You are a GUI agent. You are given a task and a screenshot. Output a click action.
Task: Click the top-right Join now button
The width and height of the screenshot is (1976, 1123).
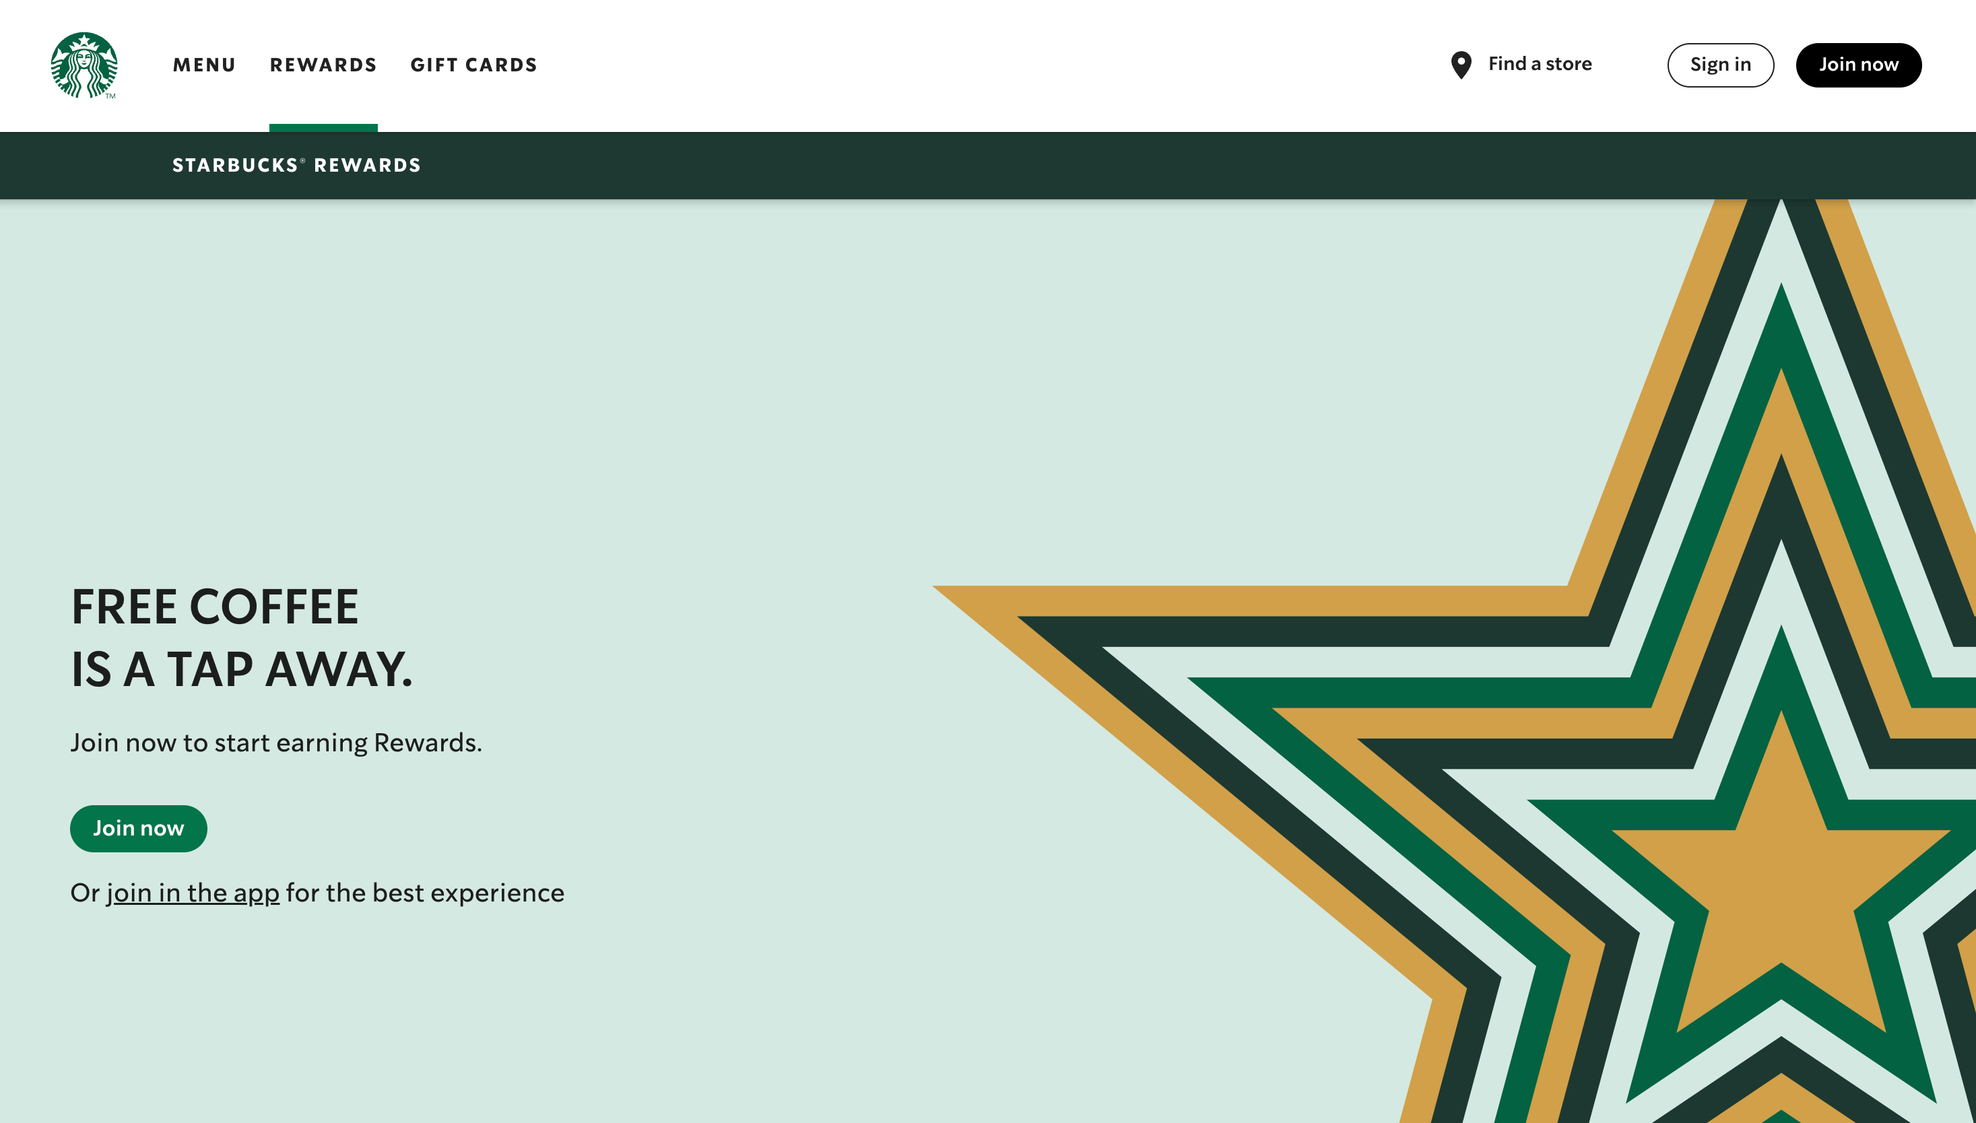point(1859,65)
